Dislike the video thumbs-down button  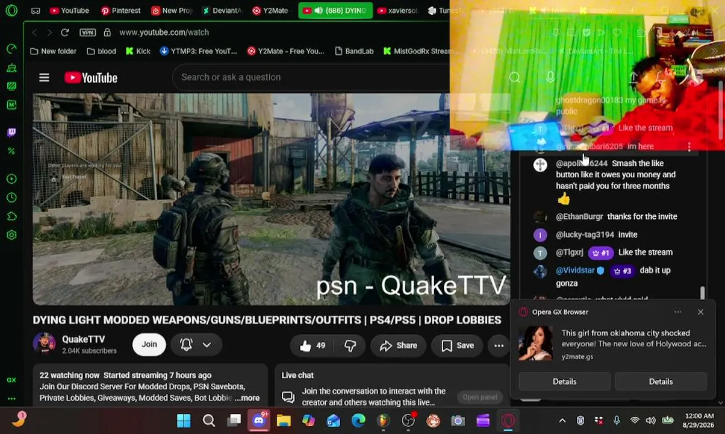(350, 345)
